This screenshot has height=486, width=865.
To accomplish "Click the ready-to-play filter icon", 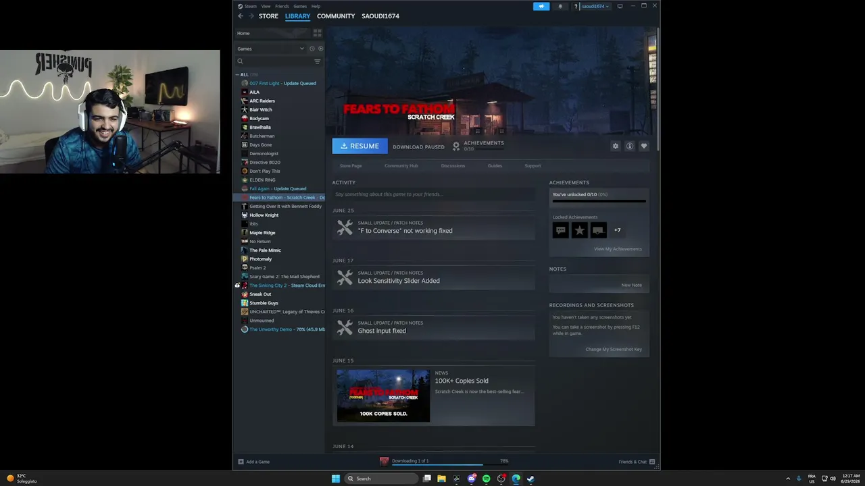I will 320,49.
